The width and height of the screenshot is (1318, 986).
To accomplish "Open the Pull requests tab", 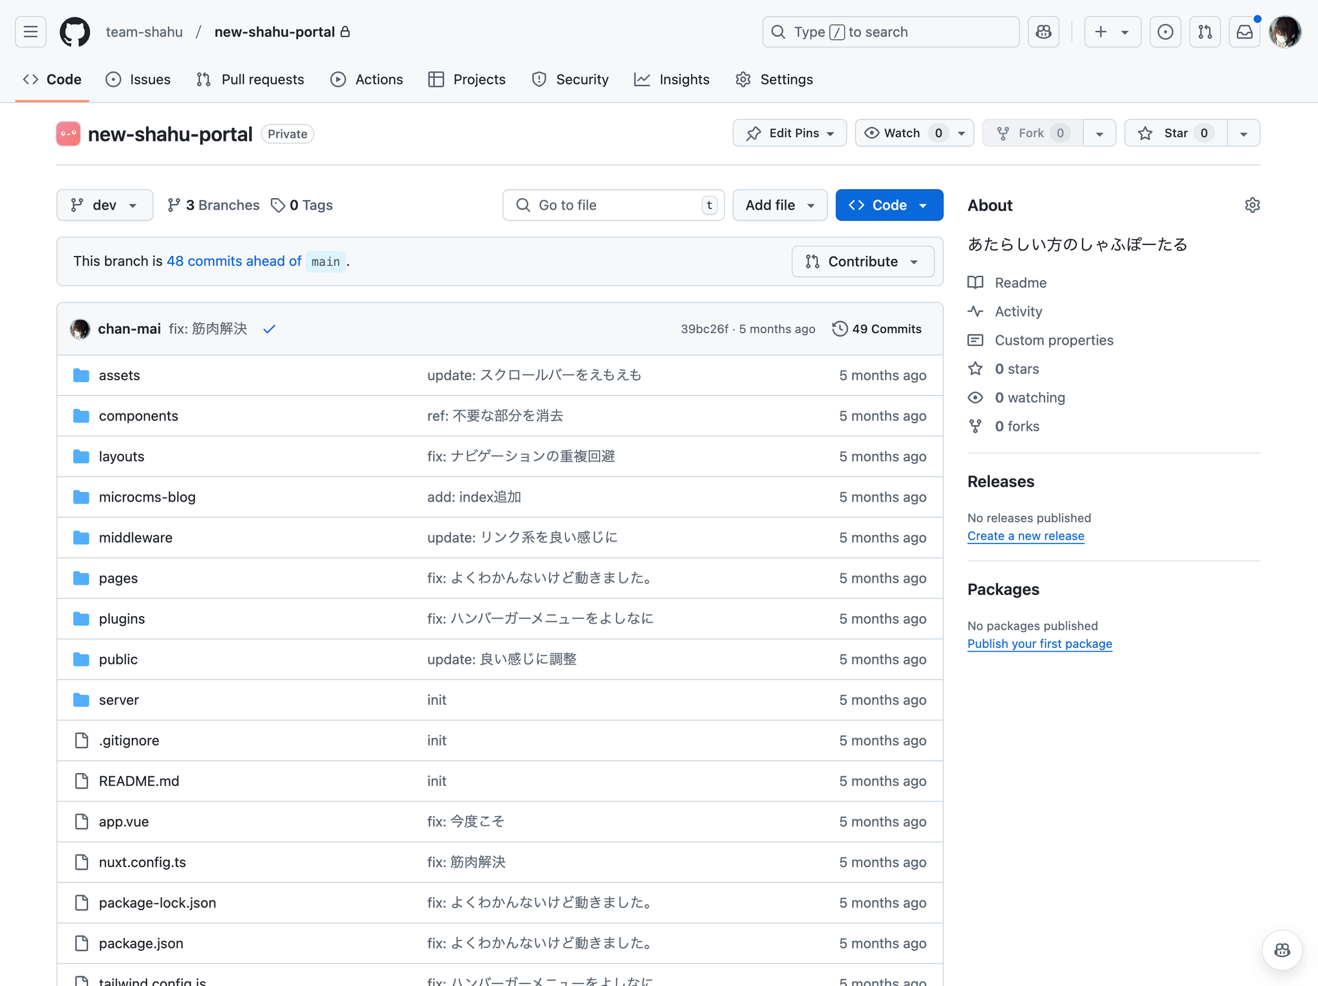I will (250, 80).
